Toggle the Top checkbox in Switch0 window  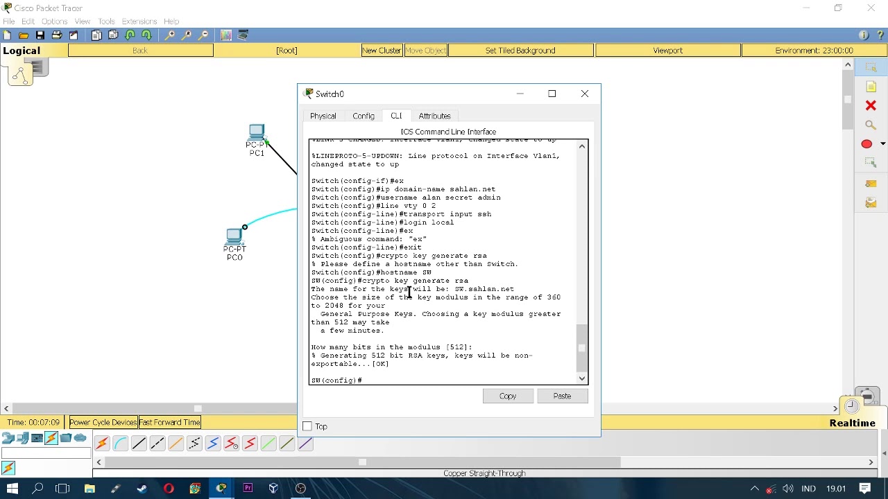[307, 426]
